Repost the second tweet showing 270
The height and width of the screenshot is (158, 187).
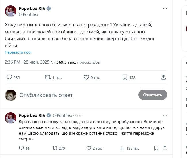click(54, 148)
